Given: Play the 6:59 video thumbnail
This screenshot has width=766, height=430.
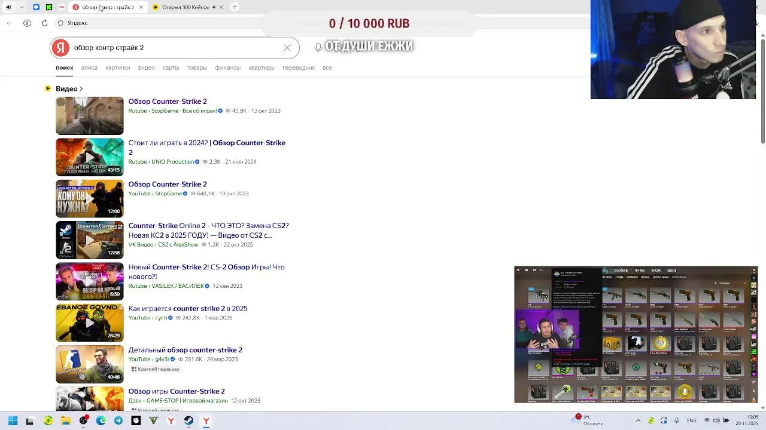Looking at the screenshot, I should [x=90, y=281].
